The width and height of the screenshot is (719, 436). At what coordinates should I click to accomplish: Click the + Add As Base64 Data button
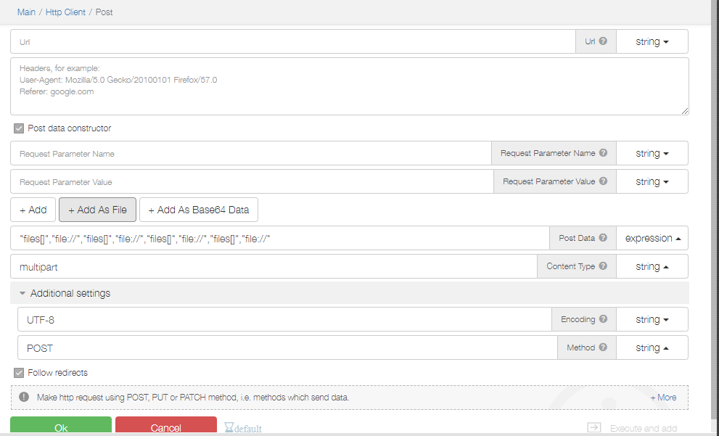[198, 210]
